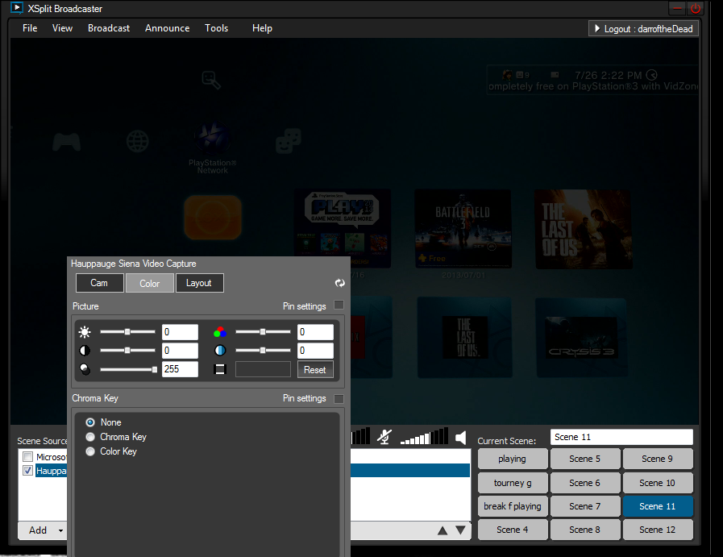Click the friends smiley icon in preview
This screenshot has width=723, height=557.
point(289,140)
